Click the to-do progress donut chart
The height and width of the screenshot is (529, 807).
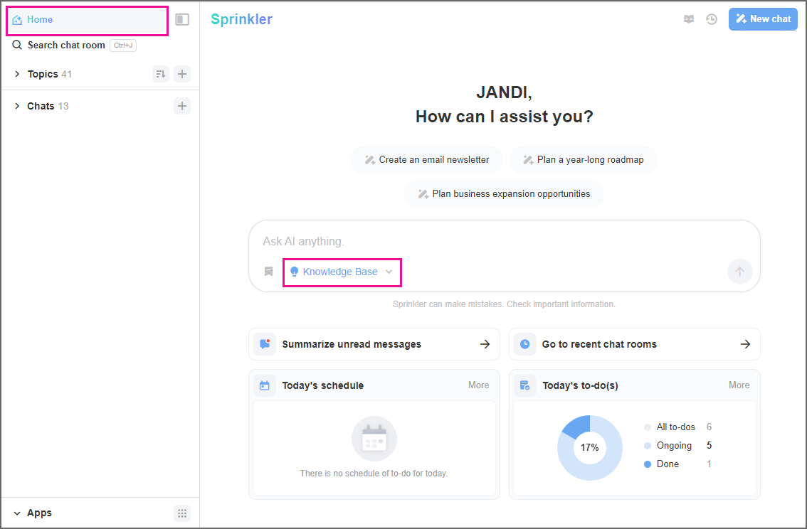point(590,448)
